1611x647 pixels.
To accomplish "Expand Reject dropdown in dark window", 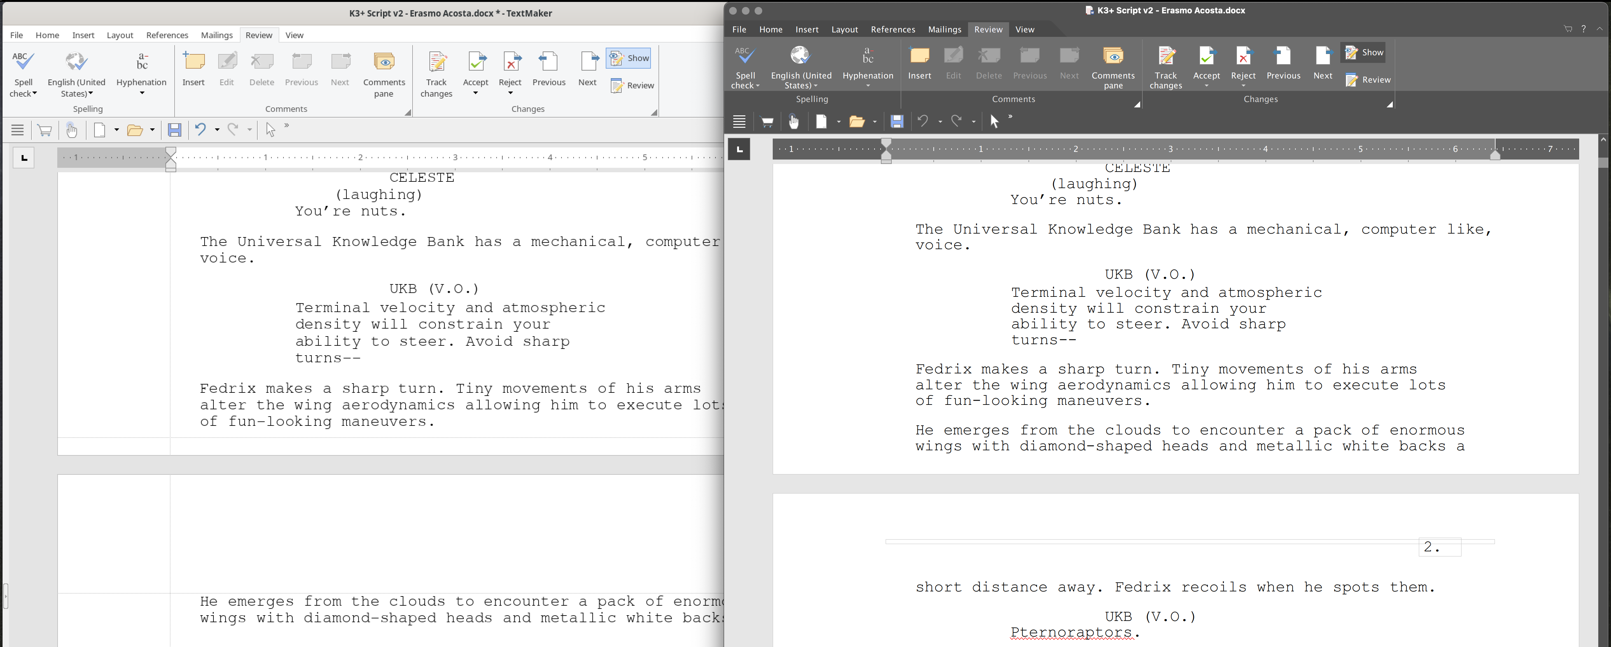I will pos(1243,85).
